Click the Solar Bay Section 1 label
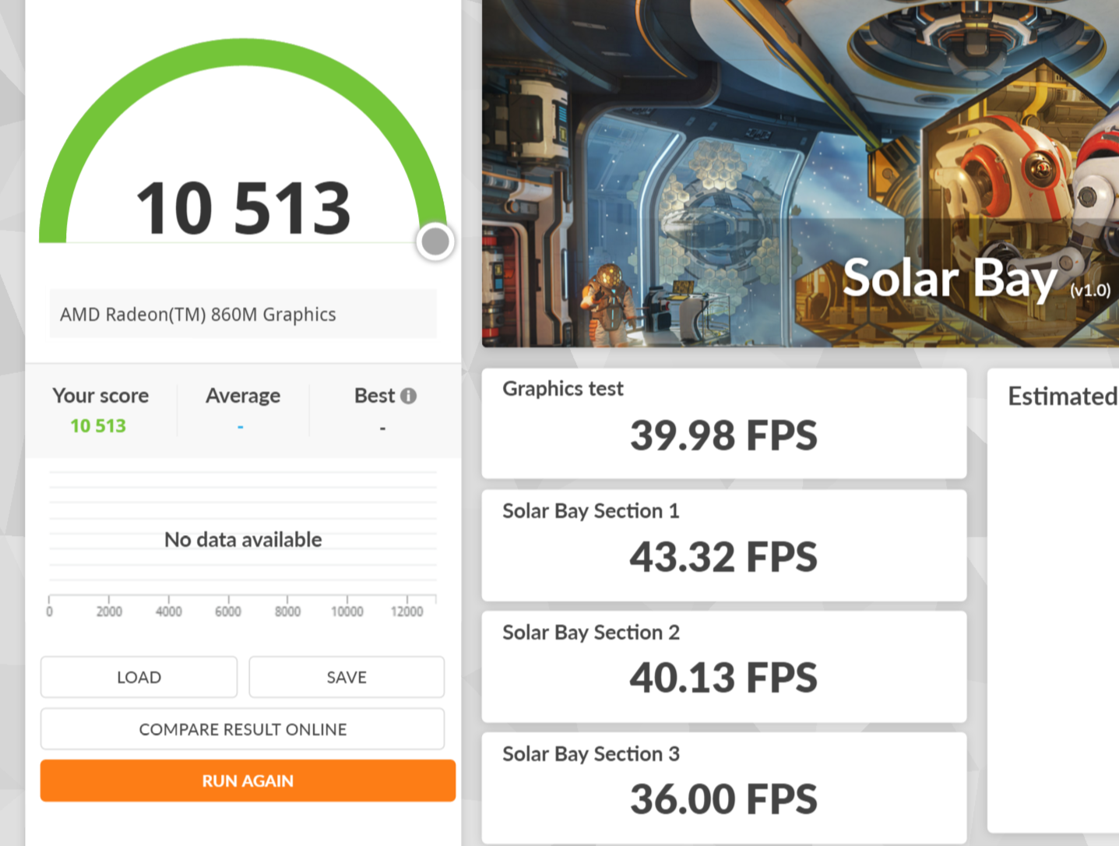 (x=591, y=511)
